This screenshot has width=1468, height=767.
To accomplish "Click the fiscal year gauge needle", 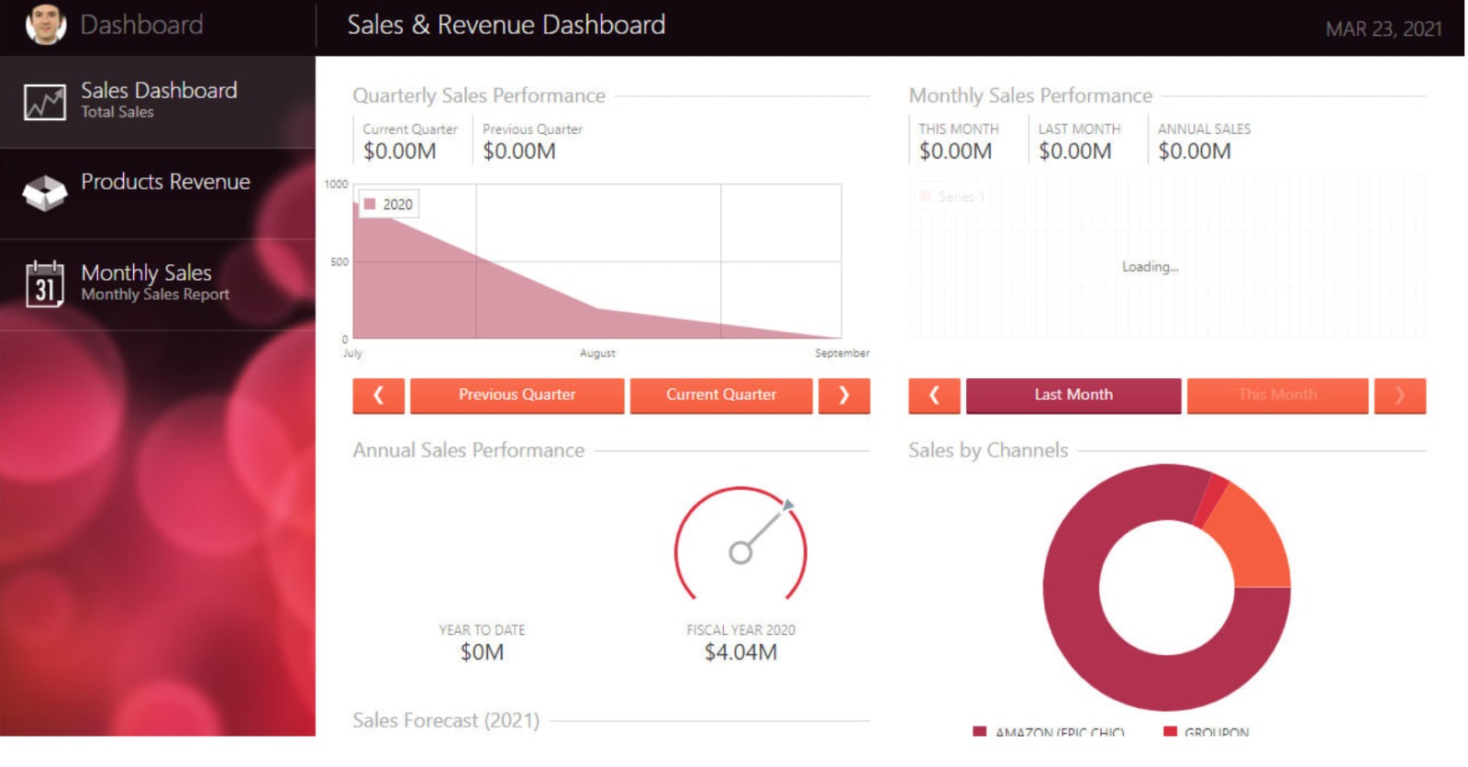I will 763,529.
